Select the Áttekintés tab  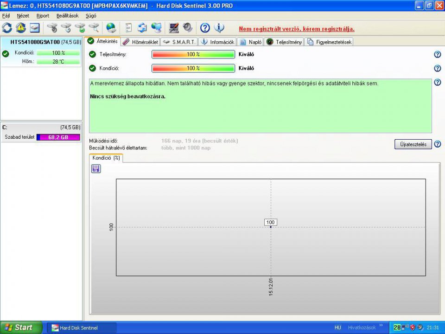pyautogui.click(x=103, y=41)
